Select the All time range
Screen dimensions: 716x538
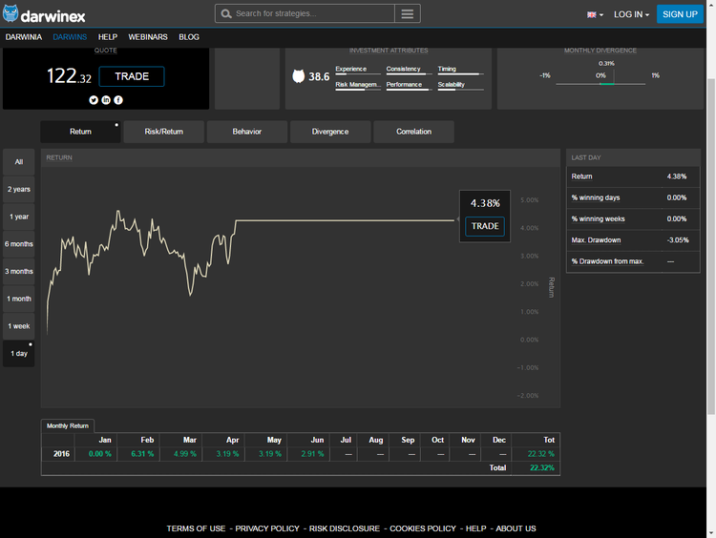point(19,161)
